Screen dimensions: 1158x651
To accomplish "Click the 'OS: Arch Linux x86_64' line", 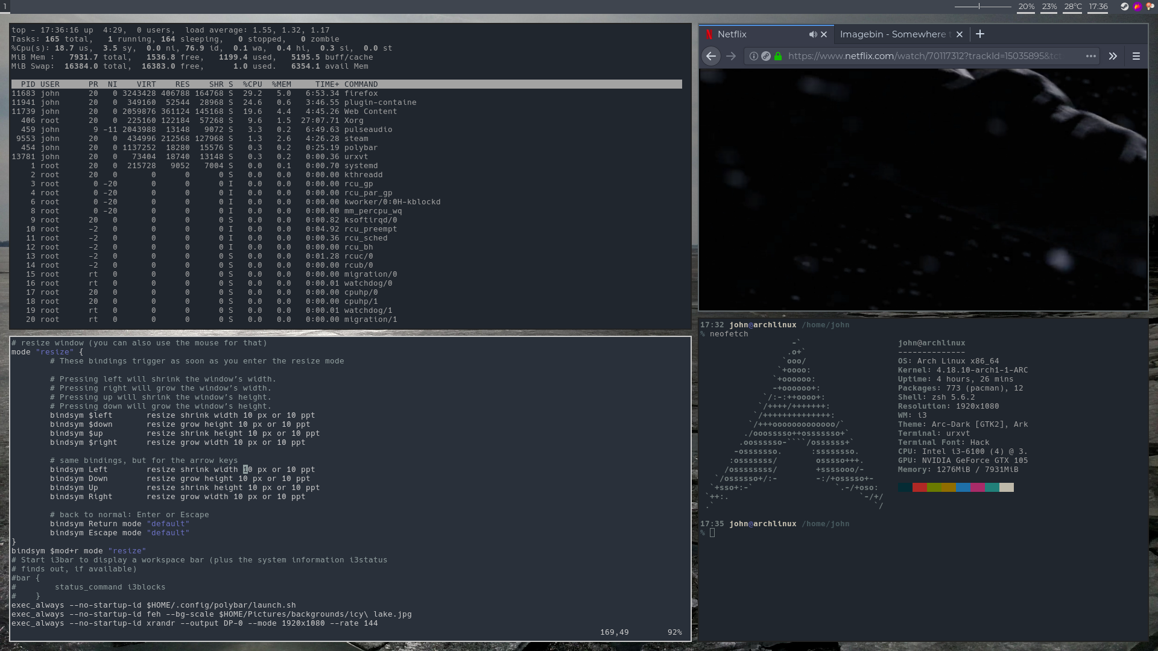I will pyautogui.click(x=948, y=361).
